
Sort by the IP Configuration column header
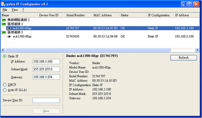click(x=160, y=15)
